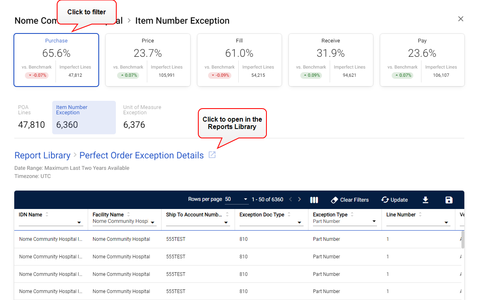Click the Update refresh icon
The image size is (479, 300).
pyautogui.click(x=384, y=200)
